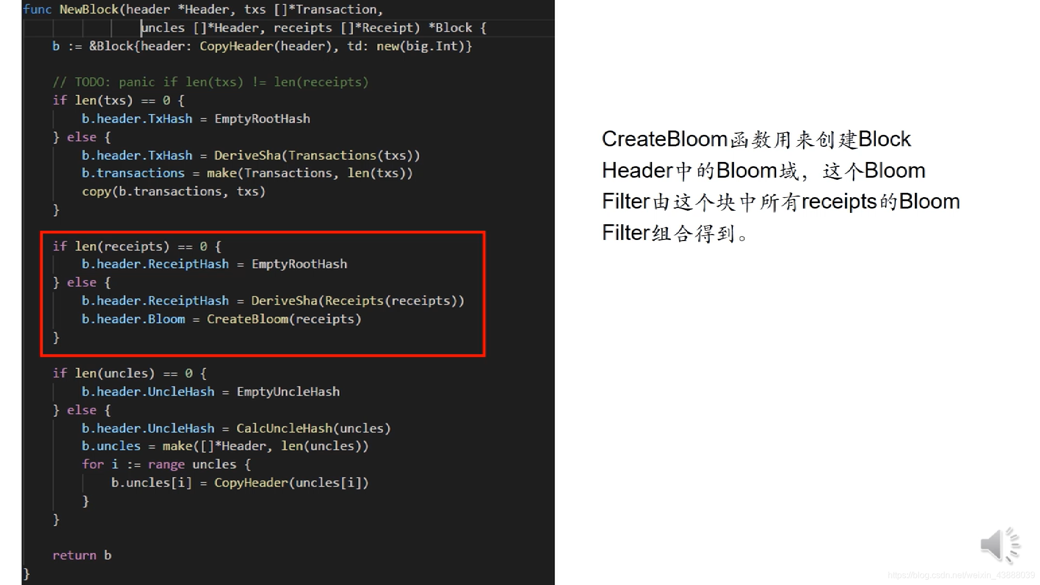Click 'b.header.TxHash = EmptyRootHash' line
Screen dimensions: 1040x585
tap(196, 119)
